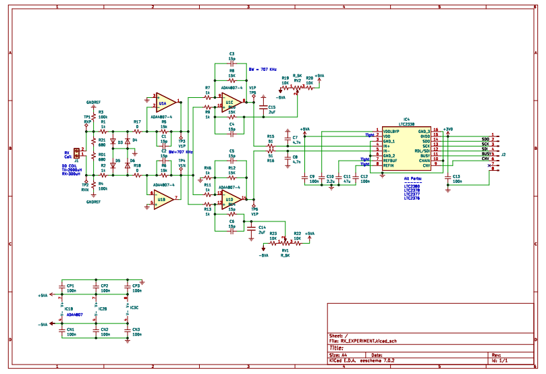Click the C12 100n capacitor
The image size is (546, 374).
click(356, 178)
